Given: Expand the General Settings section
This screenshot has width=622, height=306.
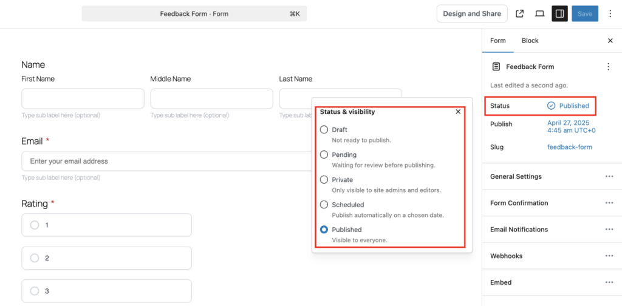Looking at the screenshot, I should point(552,176).
